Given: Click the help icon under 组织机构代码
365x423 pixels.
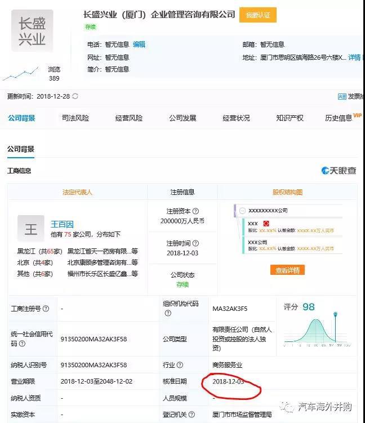Looking at the screenshot, I should (x=168, y=313).
